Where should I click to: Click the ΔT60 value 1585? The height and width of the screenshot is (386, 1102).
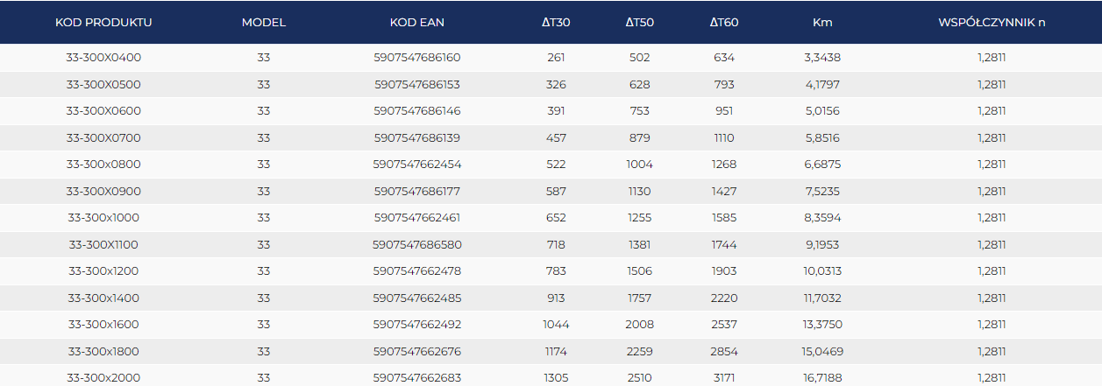point(724,218)
